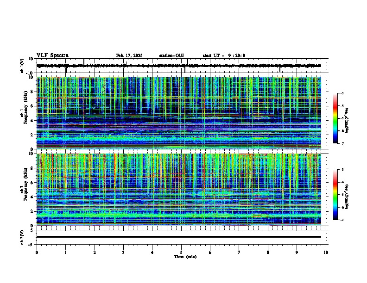Click tick "5" on the Time axis
Viewport: 367px width, 283px height.
point(181,252)
